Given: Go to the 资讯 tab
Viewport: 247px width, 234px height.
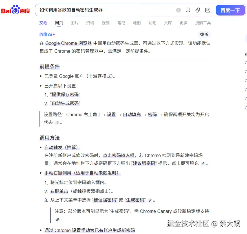Looking at the screenshot, I should coord(90,23).
